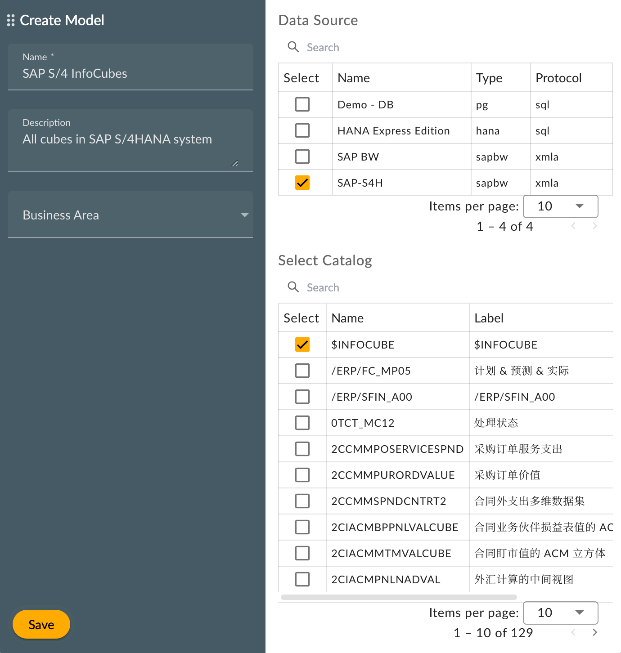Click the next page arrow in Data Source pagination

click(595, 226)
